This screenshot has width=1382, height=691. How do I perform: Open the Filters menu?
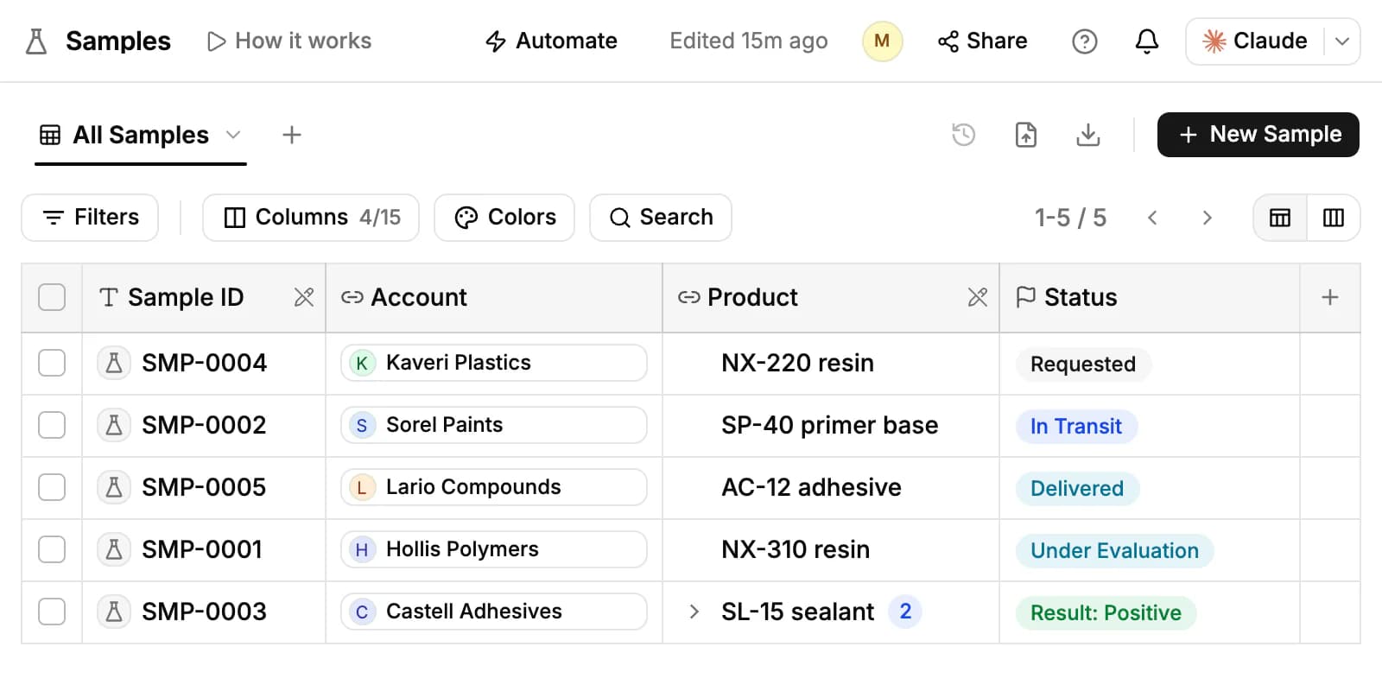coord(90,218)
